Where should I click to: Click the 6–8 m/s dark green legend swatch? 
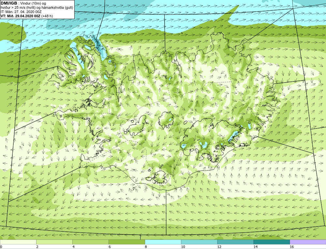point(126,242)
